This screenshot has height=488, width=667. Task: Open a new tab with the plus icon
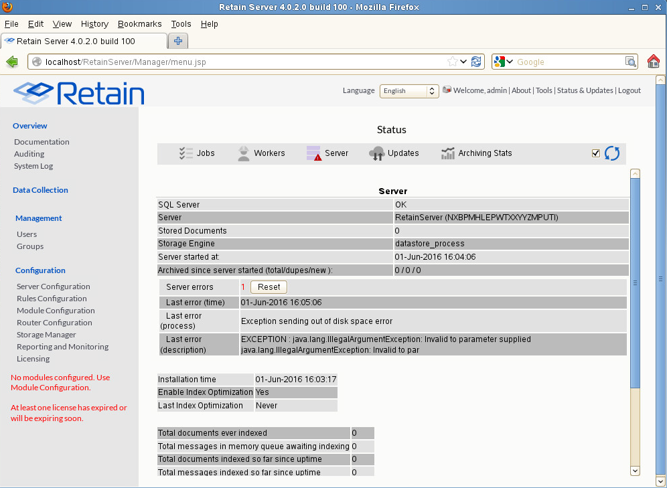pyautogui.click(x=178, y=41)
